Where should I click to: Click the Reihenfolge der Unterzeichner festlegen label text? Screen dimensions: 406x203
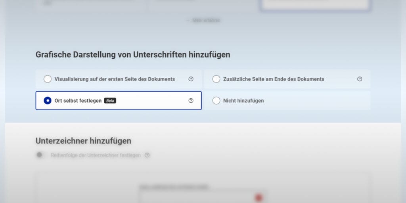point(96,155)
